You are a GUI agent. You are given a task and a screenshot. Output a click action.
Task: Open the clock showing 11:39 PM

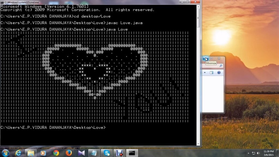269,153
